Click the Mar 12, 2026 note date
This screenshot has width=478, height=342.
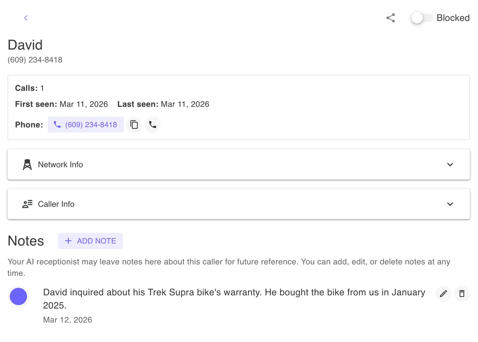[x=67, y=319]
